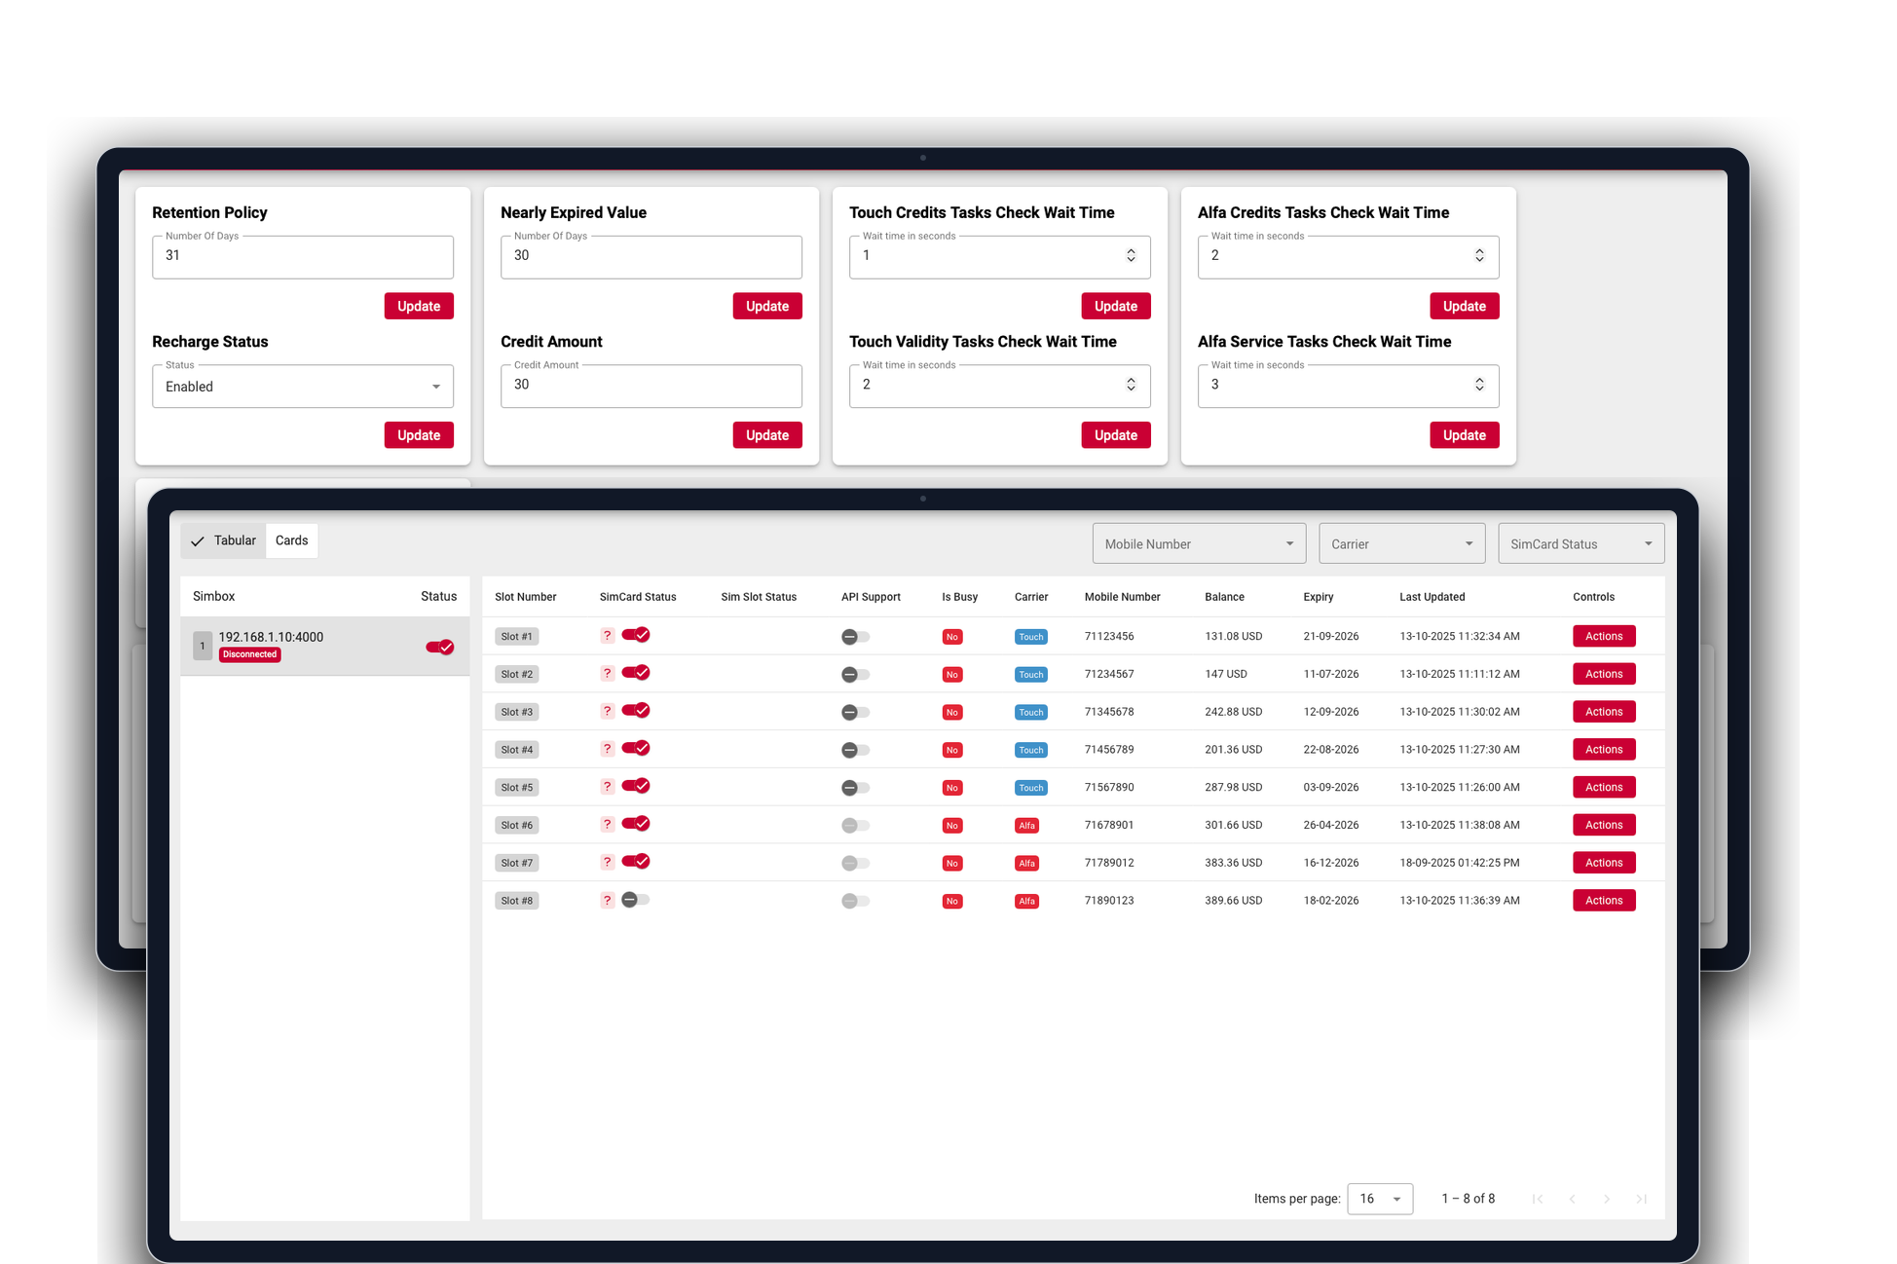
Task: Click the Nearly Expired Value days field
Action: pyautogui.click(x=651, y=257)
